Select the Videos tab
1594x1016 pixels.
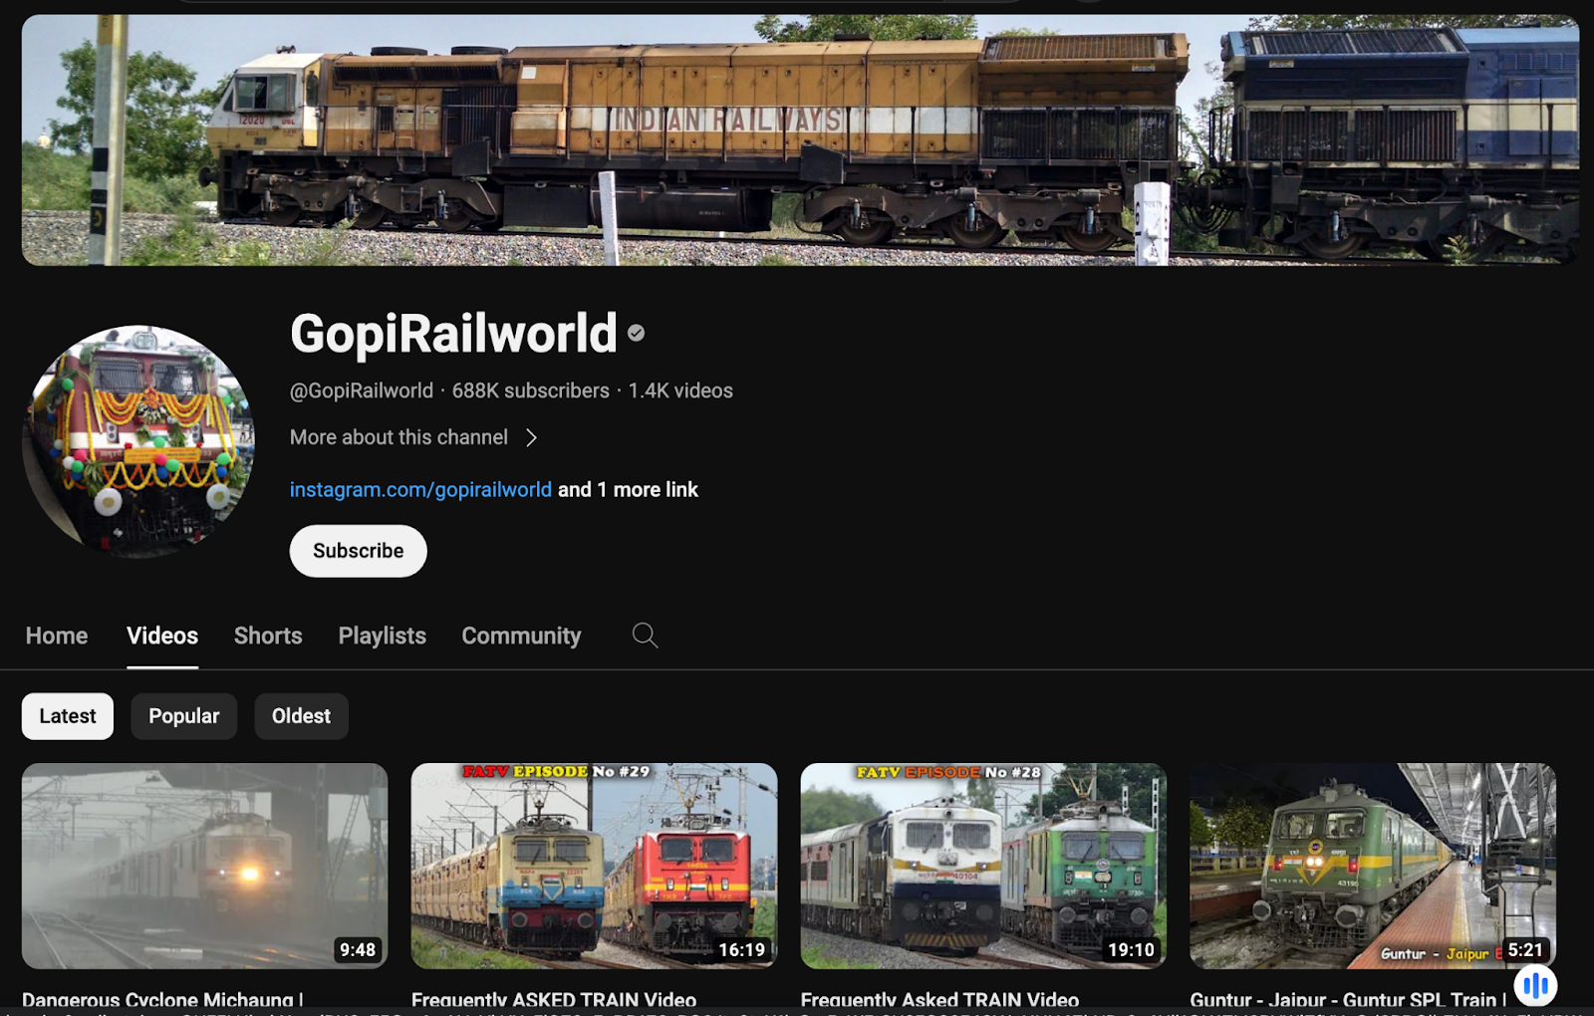point(162,635)
